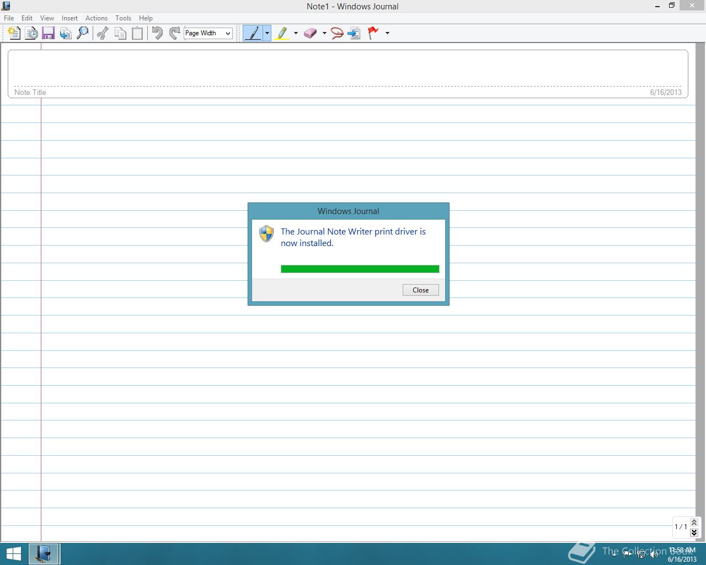Screen dimensions: 706x565
Task: Click the dialog message about print driver
Action: pos(353,237)
